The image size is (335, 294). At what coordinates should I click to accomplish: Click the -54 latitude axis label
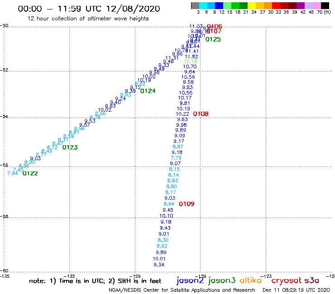pos(4,116)
